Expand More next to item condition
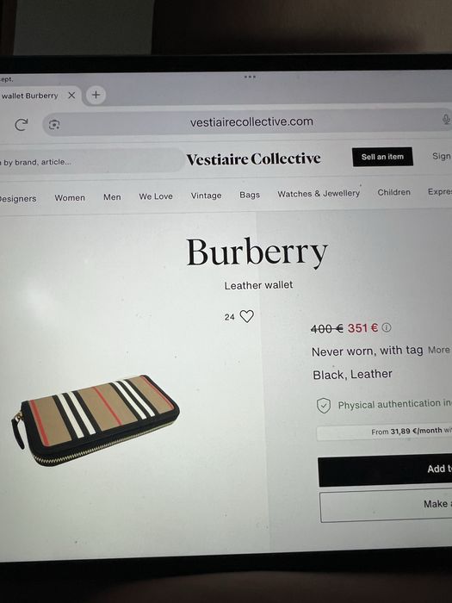This screenshot has width=452, height=603. point(438,350)
